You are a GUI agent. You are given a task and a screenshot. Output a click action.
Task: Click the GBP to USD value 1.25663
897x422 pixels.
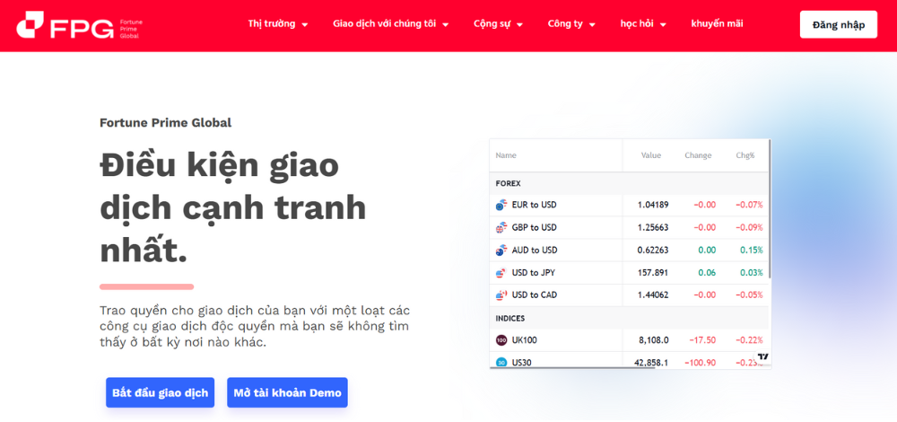[653, 227]
